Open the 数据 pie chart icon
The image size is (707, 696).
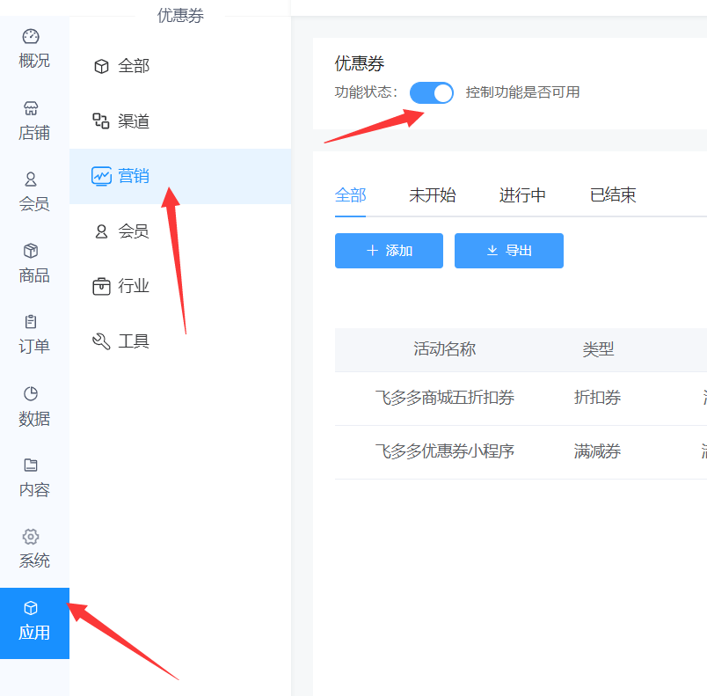point(31,394)
